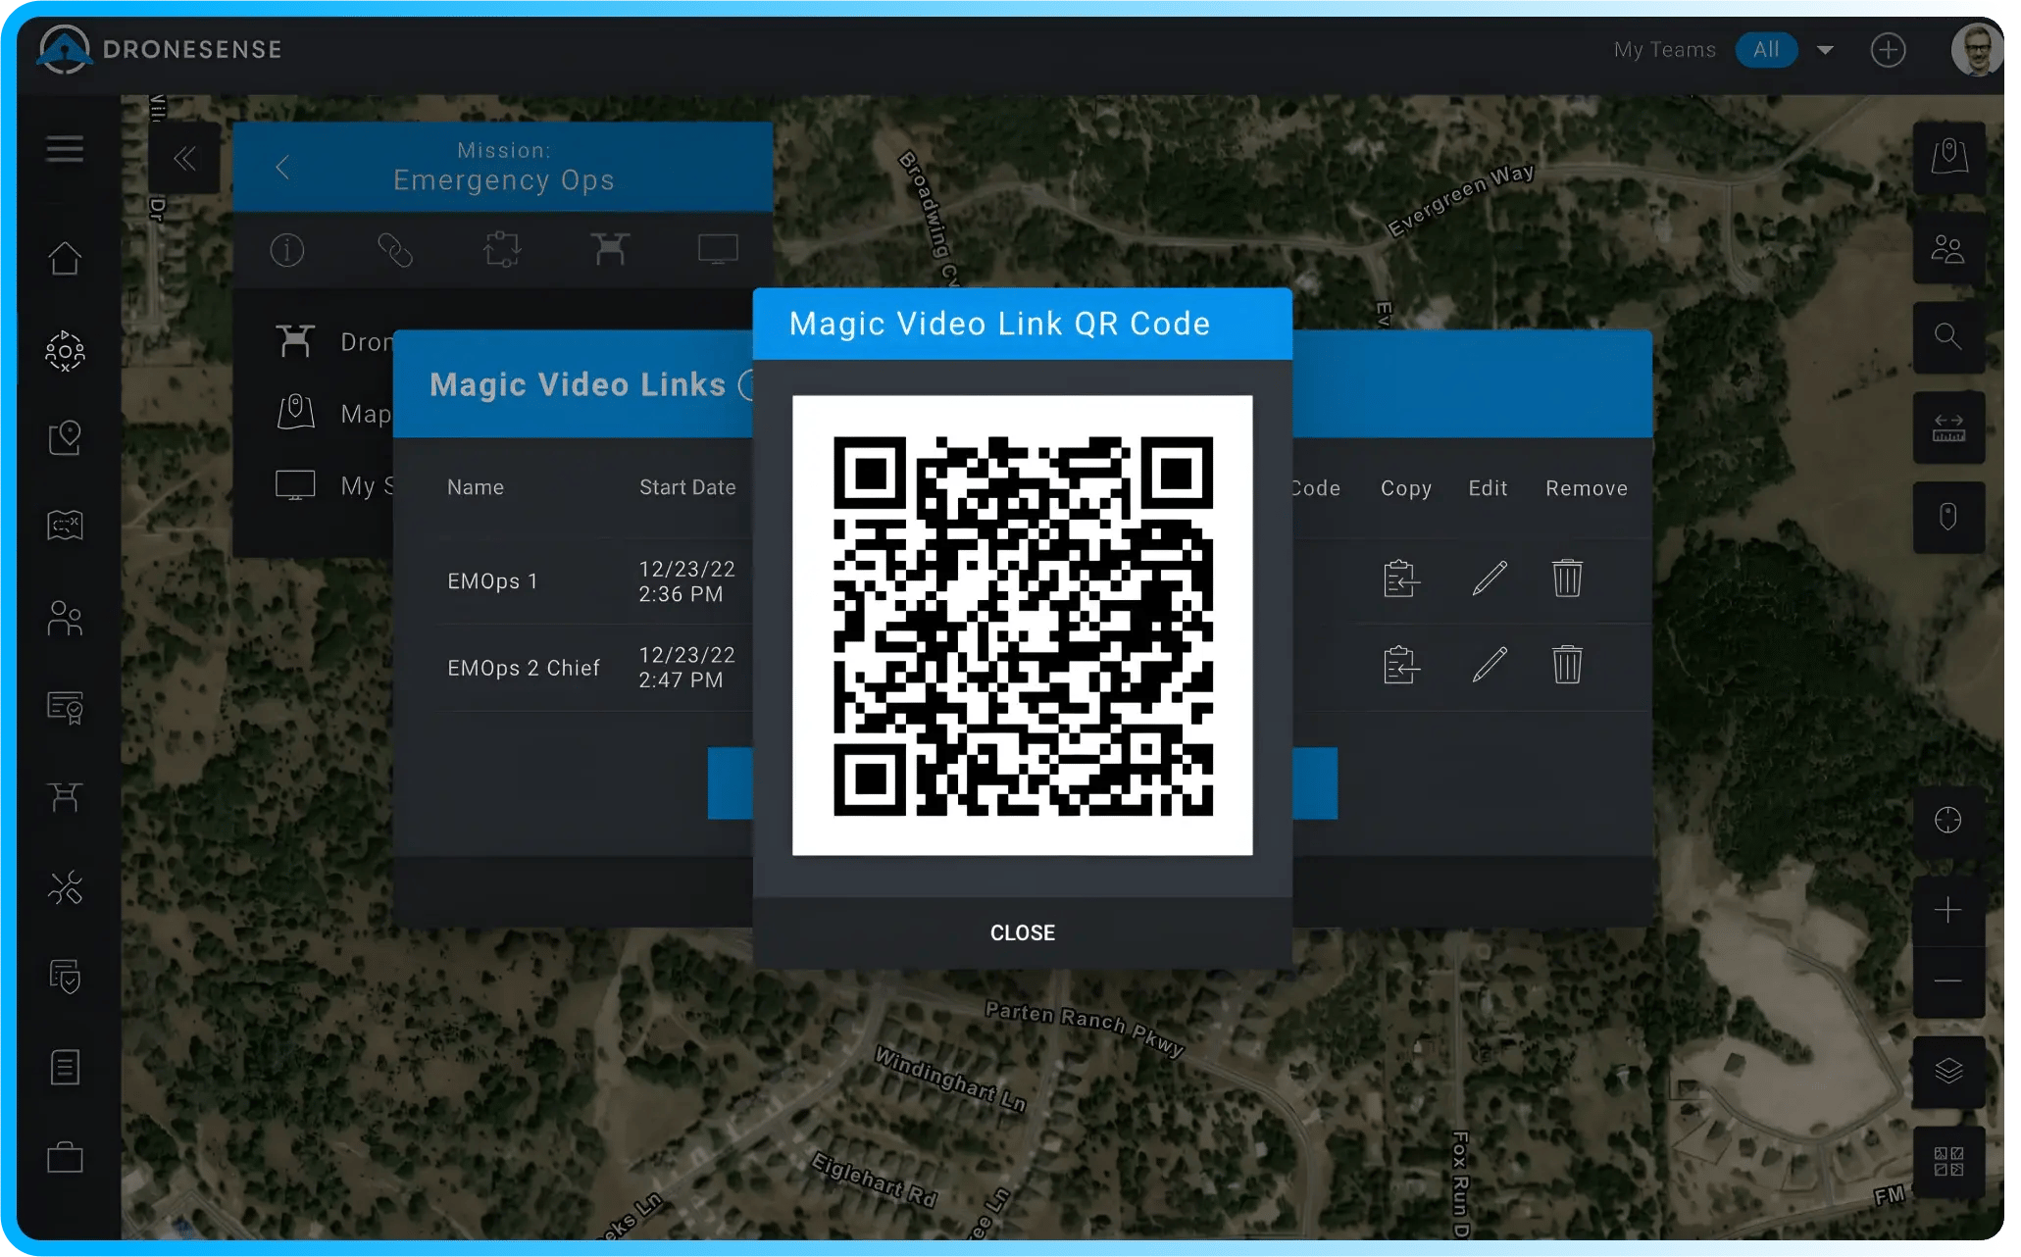The width and height of the screenshot is (2021, 1257).
Task: Copy the EMOps 1 magic video link
Action: [1401, 578]
